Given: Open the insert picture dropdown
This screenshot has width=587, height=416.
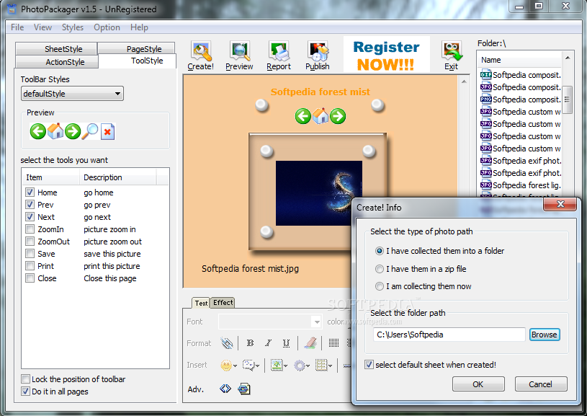Looking at the screenshot, I should (x=279, y=365).
